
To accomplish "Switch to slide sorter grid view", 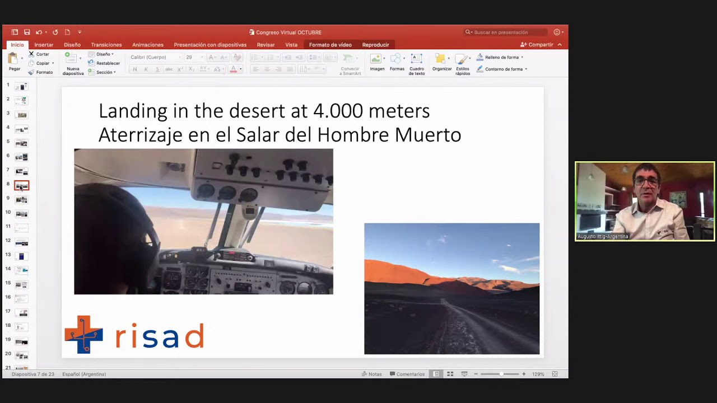I will tap(450, 374).
